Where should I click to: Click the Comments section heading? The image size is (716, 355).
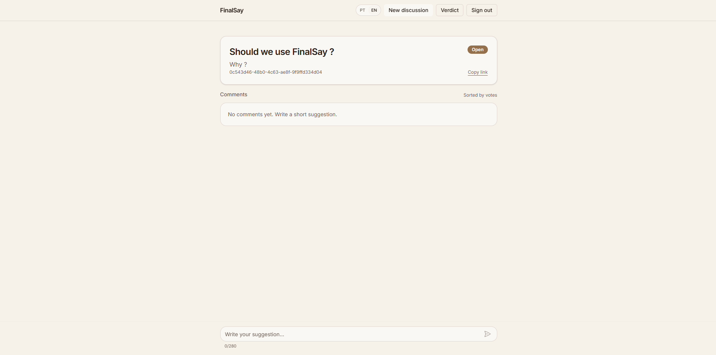click(x=233, y=94)
